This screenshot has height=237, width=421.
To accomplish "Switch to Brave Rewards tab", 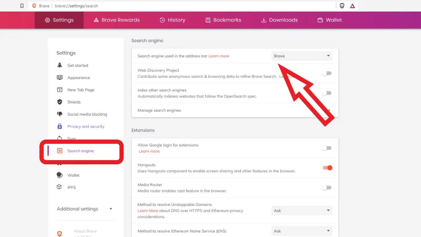I will 117,20.
